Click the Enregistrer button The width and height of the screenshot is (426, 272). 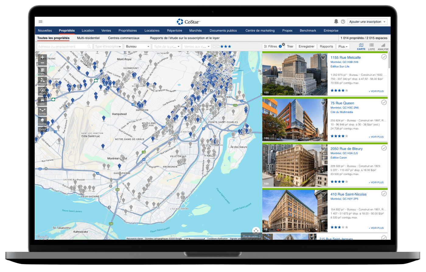pyautogui.click(x=306, y=47)
